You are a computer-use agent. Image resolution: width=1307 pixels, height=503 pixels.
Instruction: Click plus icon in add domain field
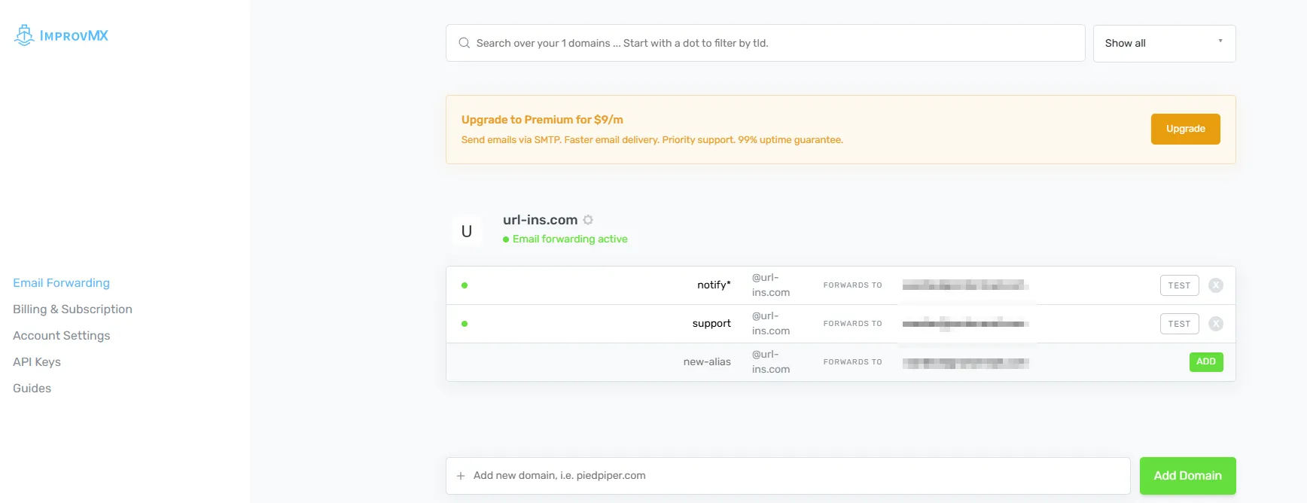pos(461,476)
